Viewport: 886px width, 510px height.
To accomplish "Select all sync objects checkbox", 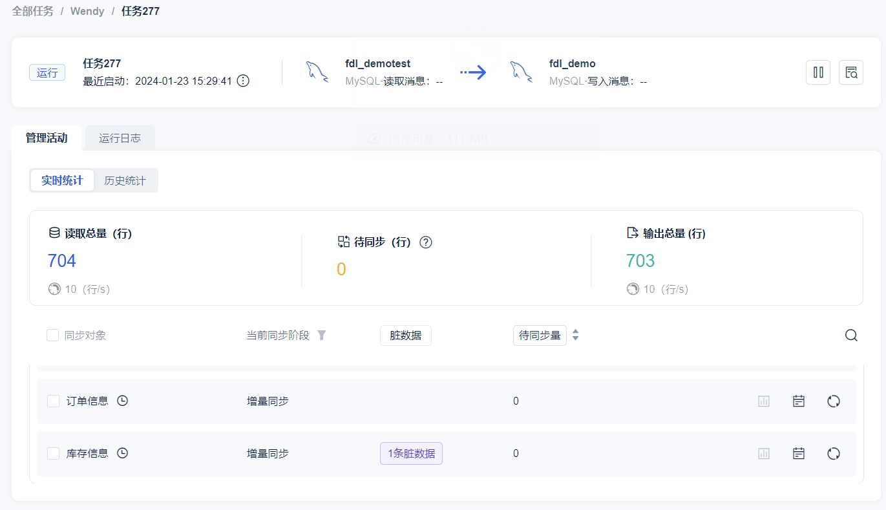I will [53, 335].
